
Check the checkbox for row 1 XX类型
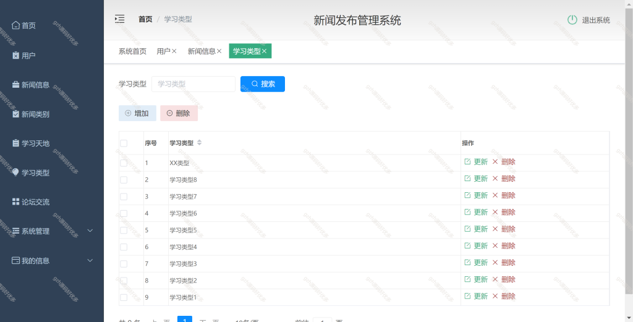124,163
